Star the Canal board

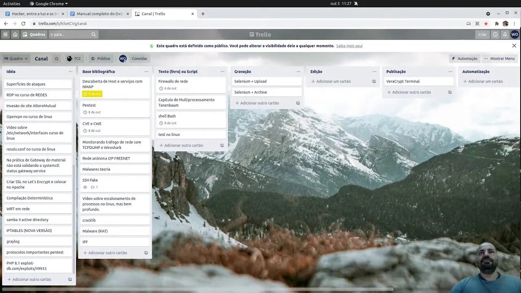coord(57,59)
